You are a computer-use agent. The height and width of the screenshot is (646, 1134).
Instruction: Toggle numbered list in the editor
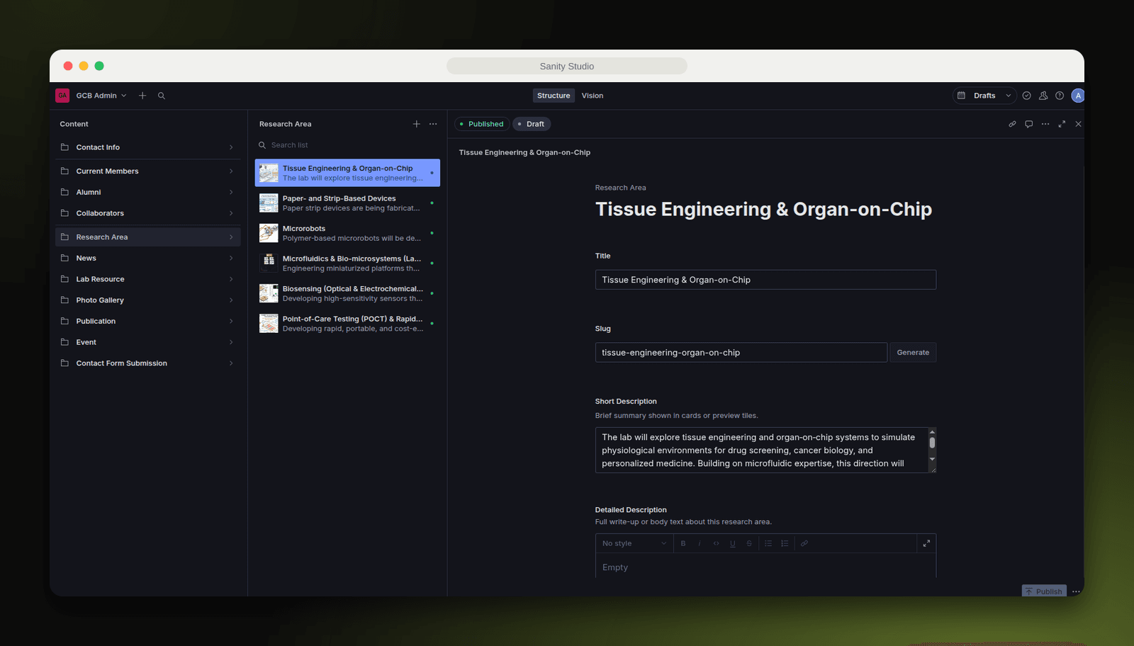785,543
